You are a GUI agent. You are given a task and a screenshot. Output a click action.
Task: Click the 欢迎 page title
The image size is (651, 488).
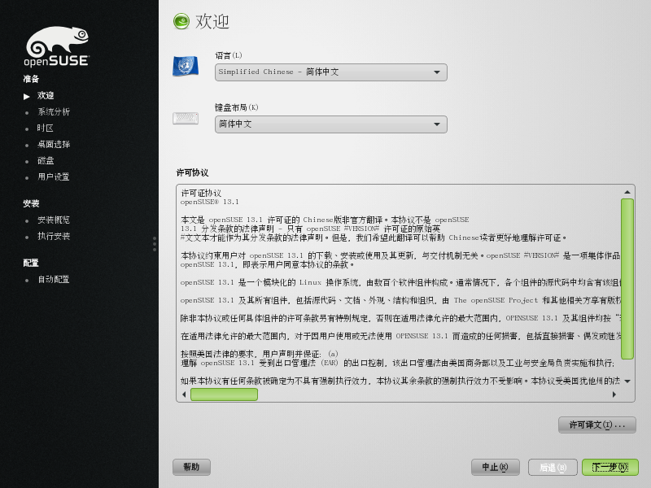[x=212, y=21]
